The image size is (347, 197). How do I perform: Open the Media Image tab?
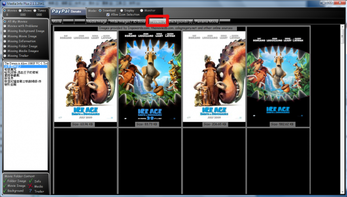97,22
